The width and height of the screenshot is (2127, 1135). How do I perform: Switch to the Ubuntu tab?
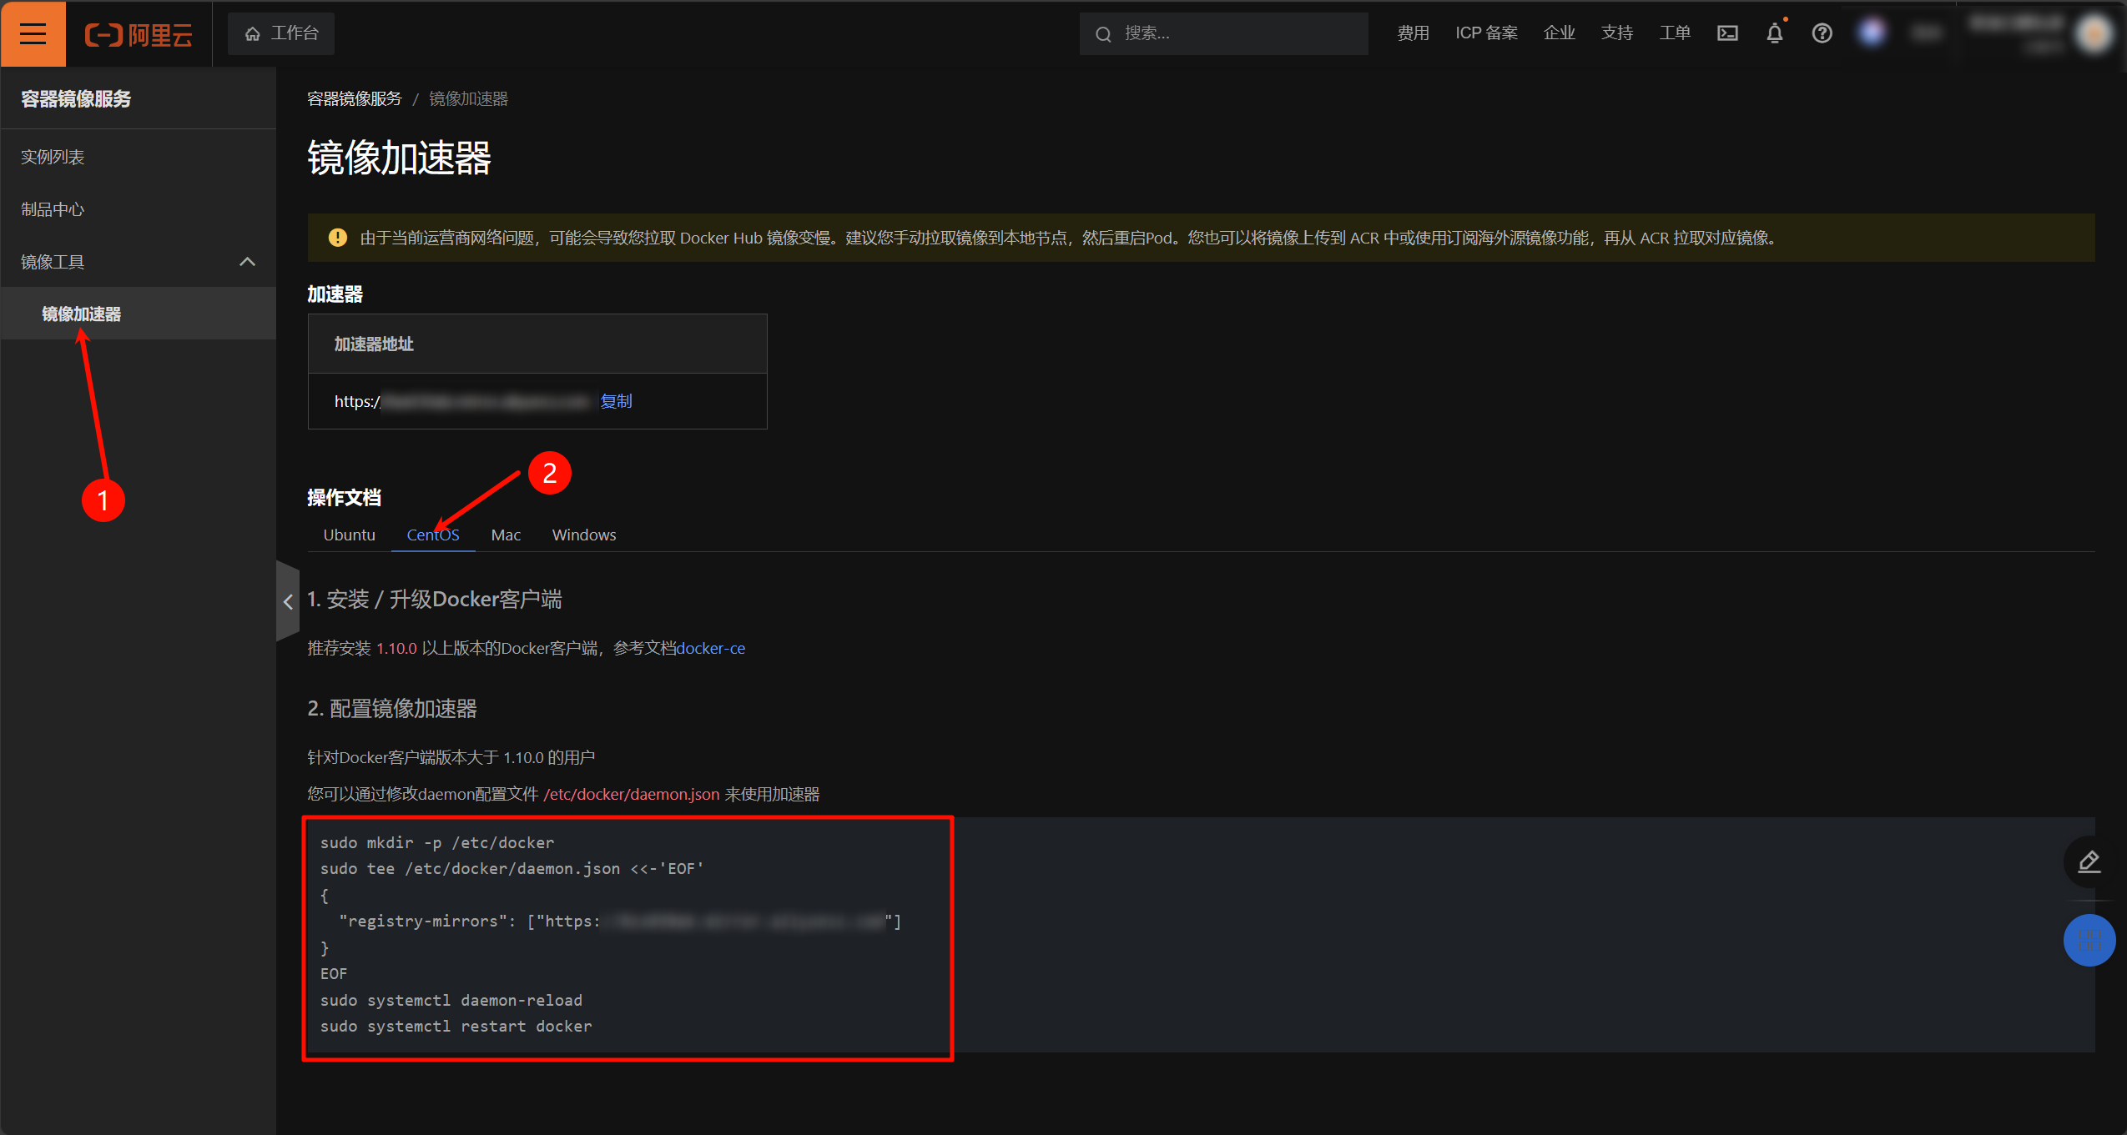[x=349, y=535]
